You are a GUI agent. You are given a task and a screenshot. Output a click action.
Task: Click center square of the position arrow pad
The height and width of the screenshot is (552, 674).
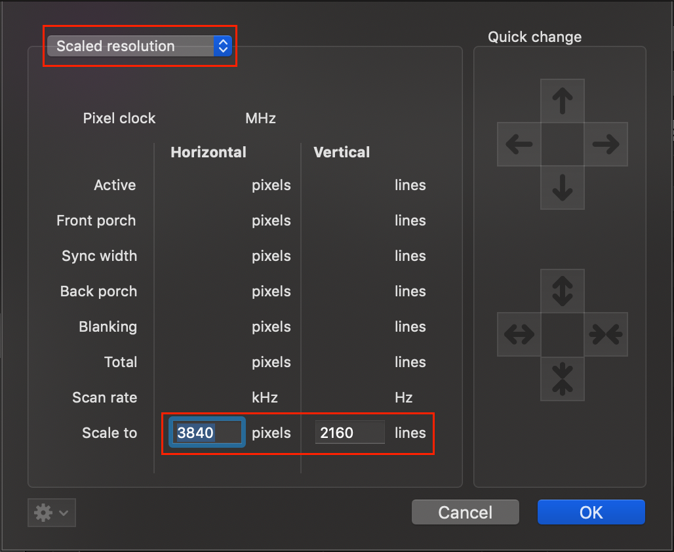(x=562, y=144)
